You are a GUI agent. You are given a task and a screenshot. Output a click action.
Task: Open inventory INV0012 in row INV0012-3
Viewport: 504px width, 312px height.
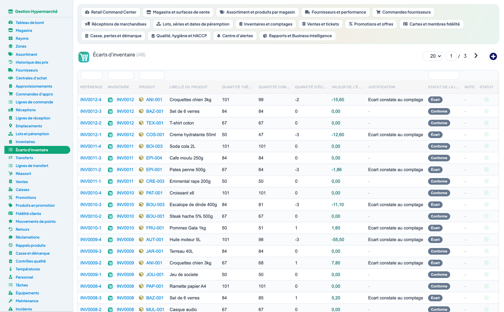tap(125, 111)
